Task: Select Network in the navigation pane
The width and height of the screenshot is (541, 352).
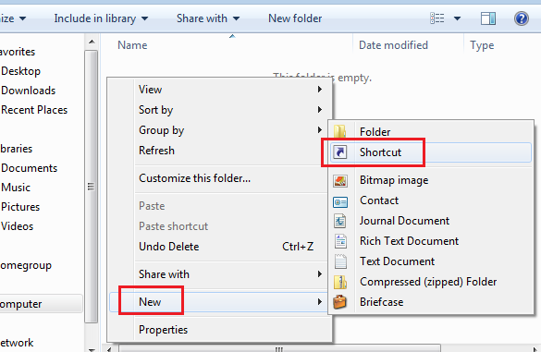Action: click(x=17, y=343)
